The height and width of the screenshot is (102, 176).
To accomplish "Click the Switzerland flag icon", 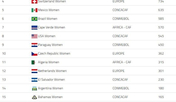I will coord(34,2).
